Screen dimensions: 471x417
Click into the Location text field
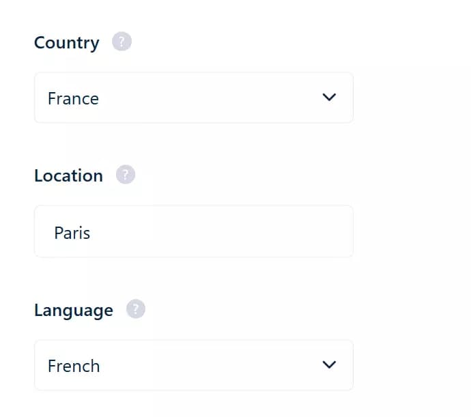pyautogui.click(x=193, y=232)
